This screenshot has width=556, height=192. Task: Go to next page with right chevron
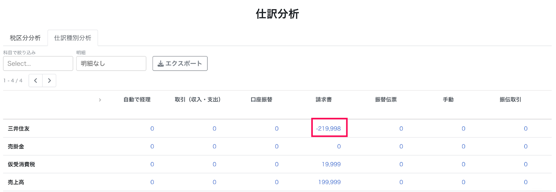[x=49, y=80]
